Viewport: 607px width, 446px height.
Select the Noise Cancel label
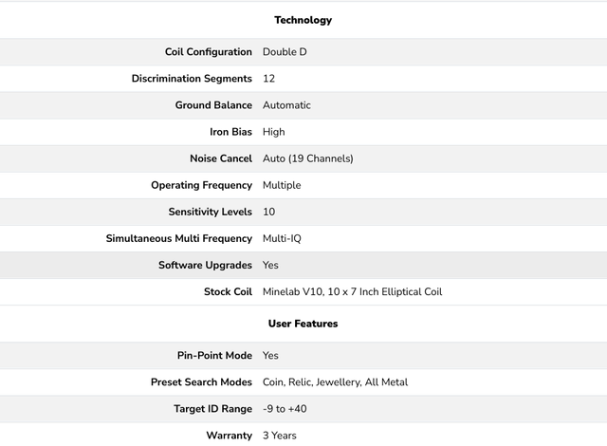tap(222, 158)
